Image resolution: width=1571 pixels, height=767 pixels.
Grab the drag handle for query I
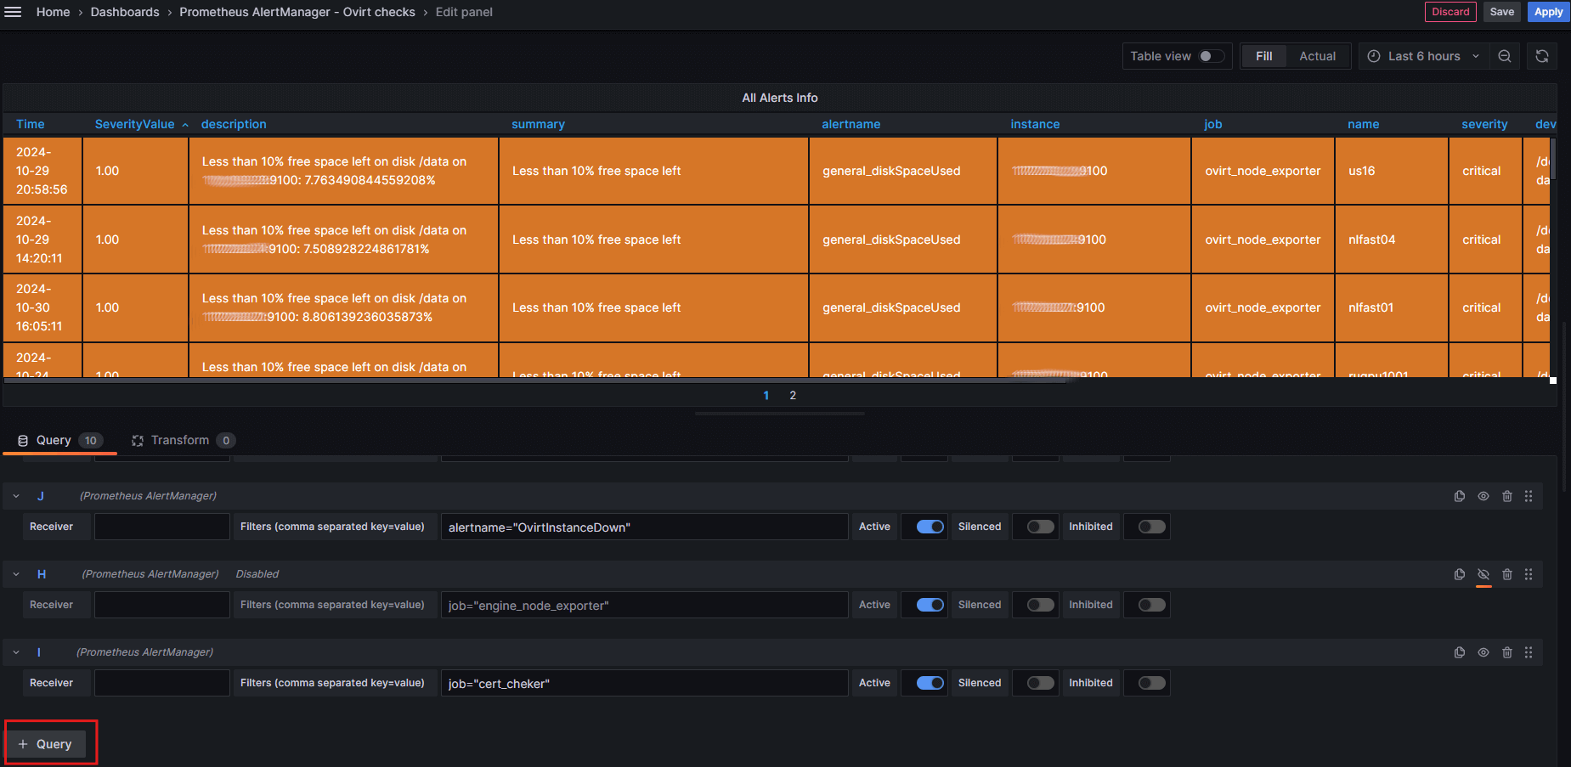tap(1528, 652)
